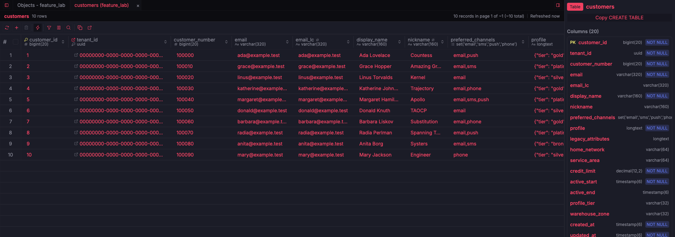Click the profile column header

pos(546,42)
